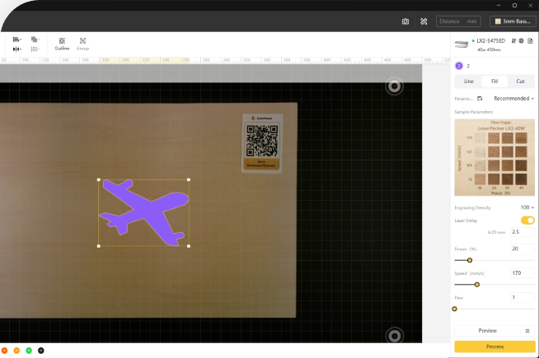The width and height of the screenshot is (539, 358).
Task: Click the Outline tool
Action: coord(62,43)
